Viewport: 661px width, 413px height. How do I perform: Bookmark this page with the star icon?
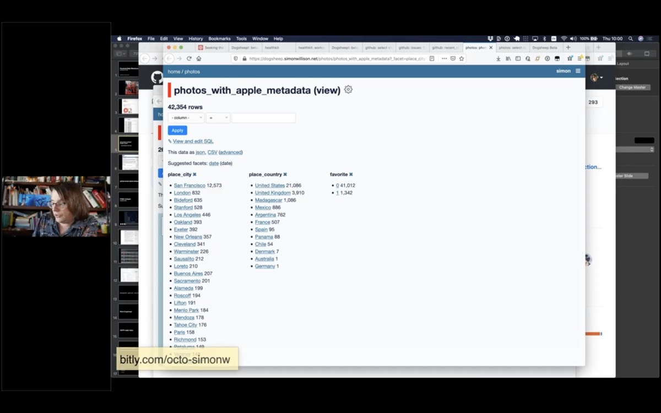tap(462, 58)
